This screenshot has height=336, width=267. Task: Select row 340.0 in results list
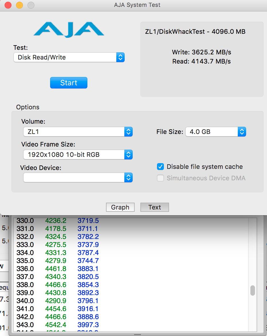[x=131, y=301]
